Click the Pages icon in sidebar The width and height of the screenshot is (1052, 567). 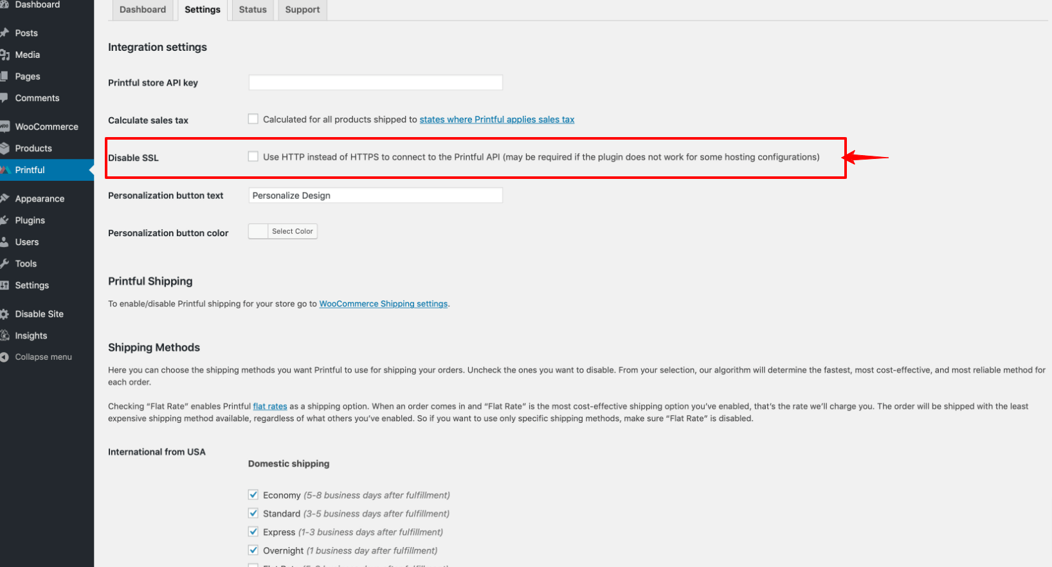click(4, 76)
